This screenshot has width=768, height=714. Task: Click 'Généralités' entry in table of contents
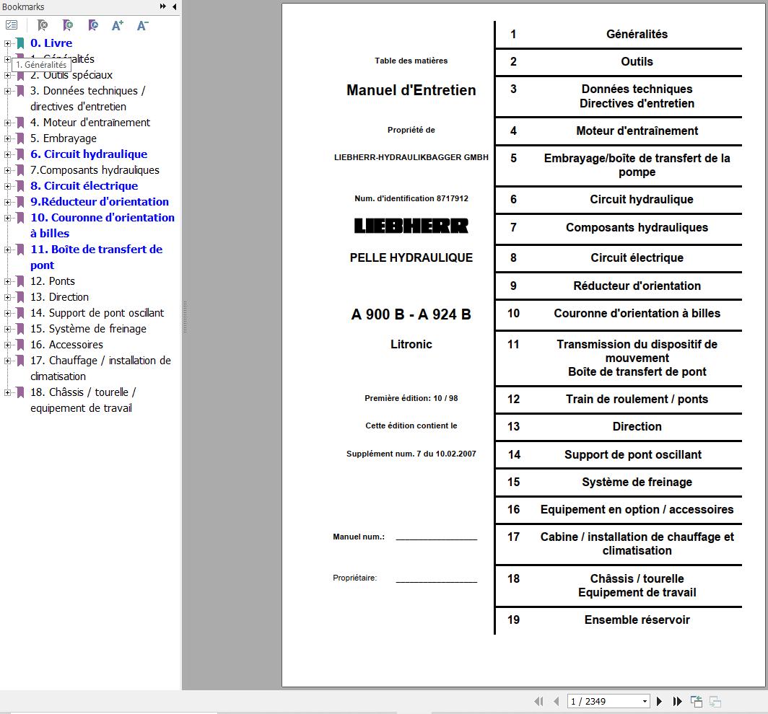637,34
